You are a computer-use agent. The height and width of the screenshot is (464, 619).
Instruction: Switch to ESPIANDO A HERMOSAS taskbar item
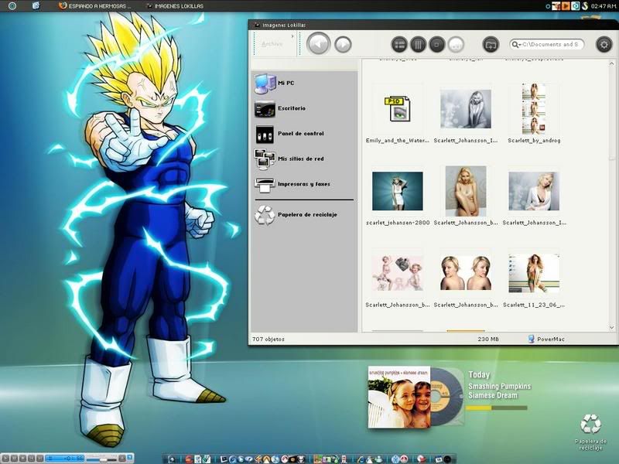point(94,6)
